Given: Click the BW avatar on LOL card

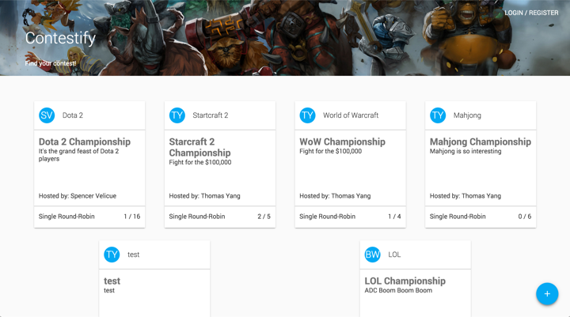Looking at the screenshot, I should (373, 255).
